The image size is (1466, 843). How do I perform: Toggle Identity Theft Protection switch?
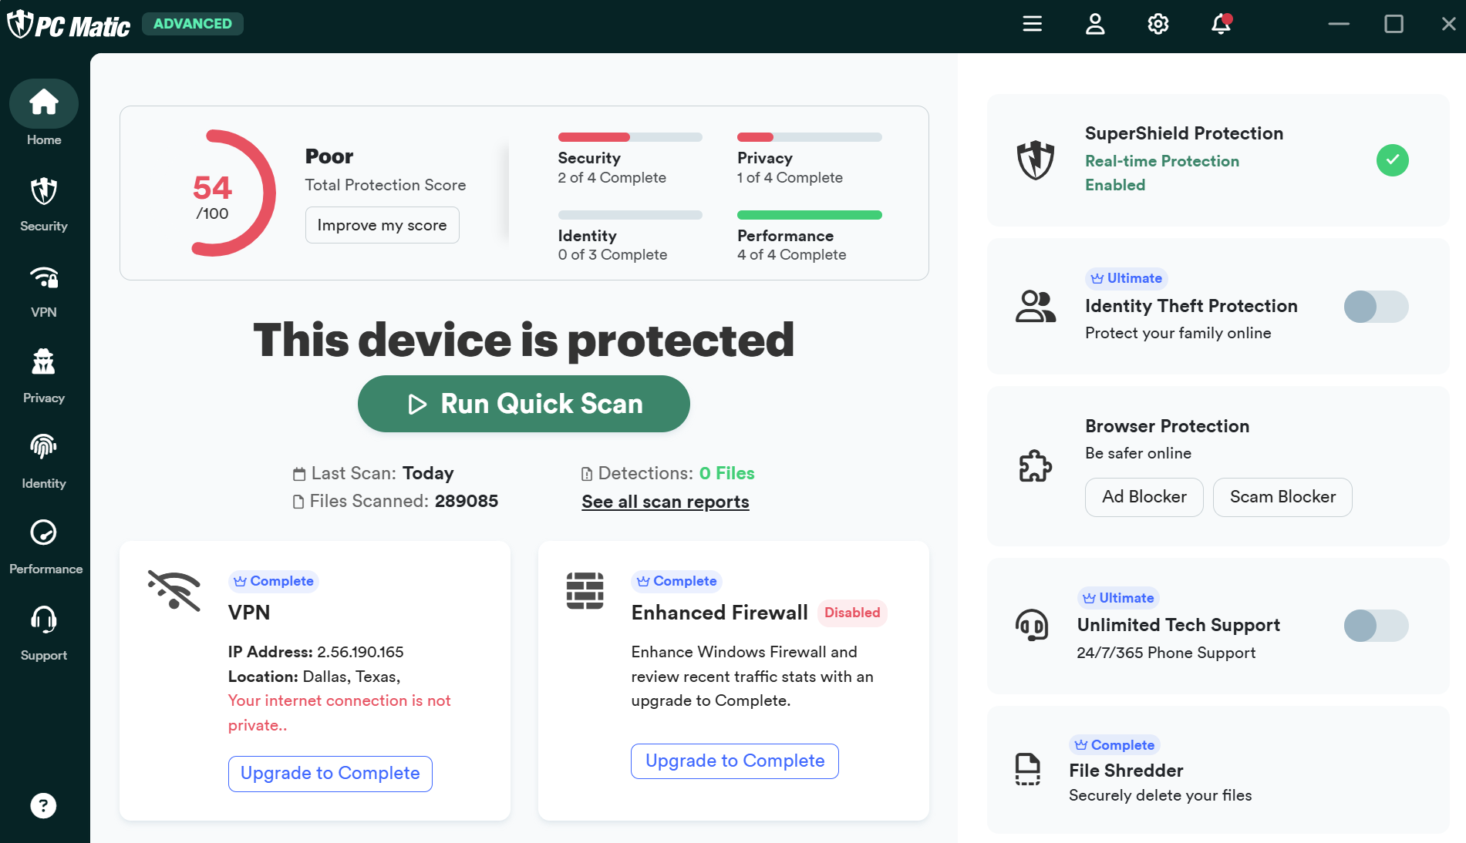point(1376,307)
